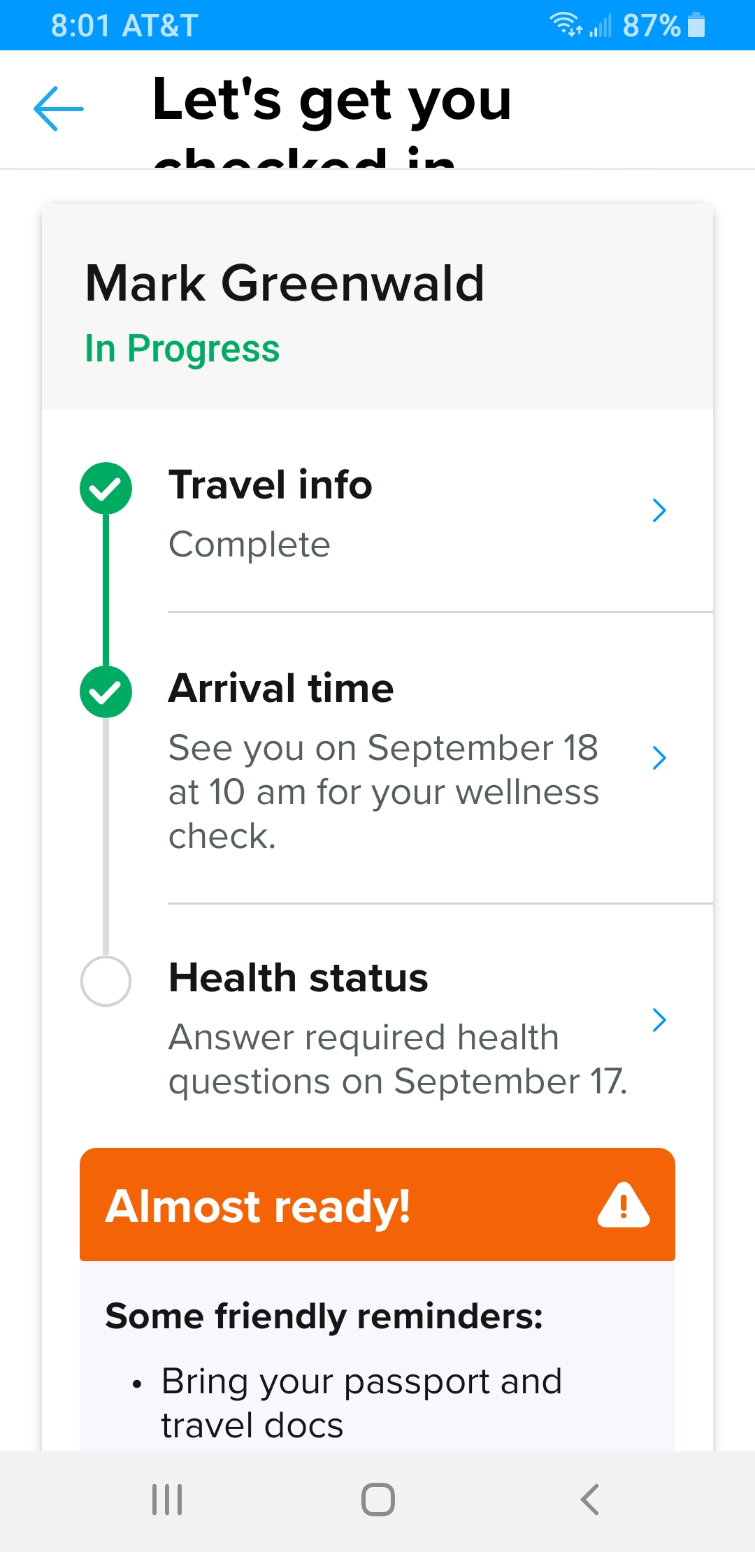The image size is (755, 1552).
Task: Tap the Almost ready! orange banner
Action: point(350,1205)
